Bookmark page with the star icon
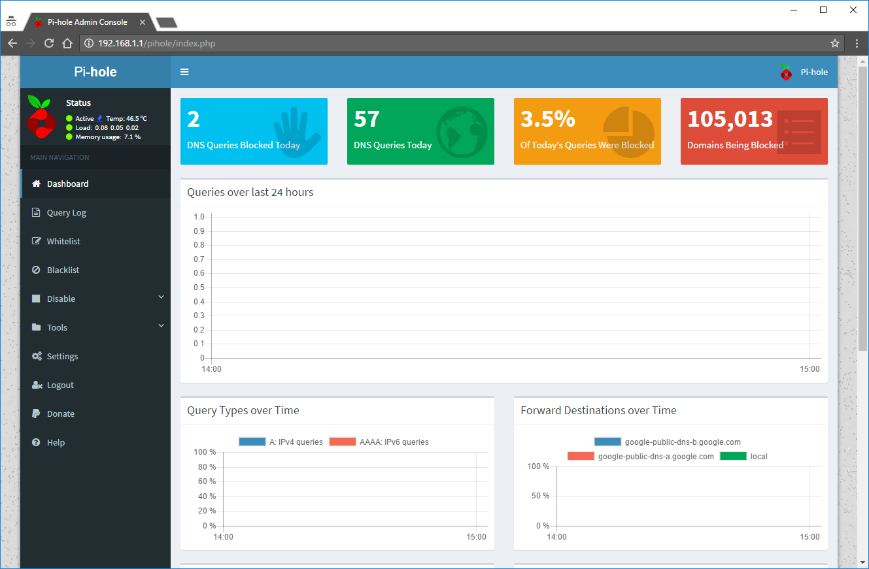Screen dimensions: 869x569 click(x=835, y=43)
